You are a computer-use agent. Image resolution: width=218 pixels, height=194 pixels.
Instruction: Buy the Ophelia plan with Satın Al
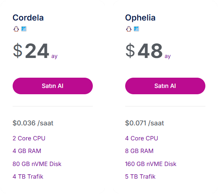click(165, 86)
